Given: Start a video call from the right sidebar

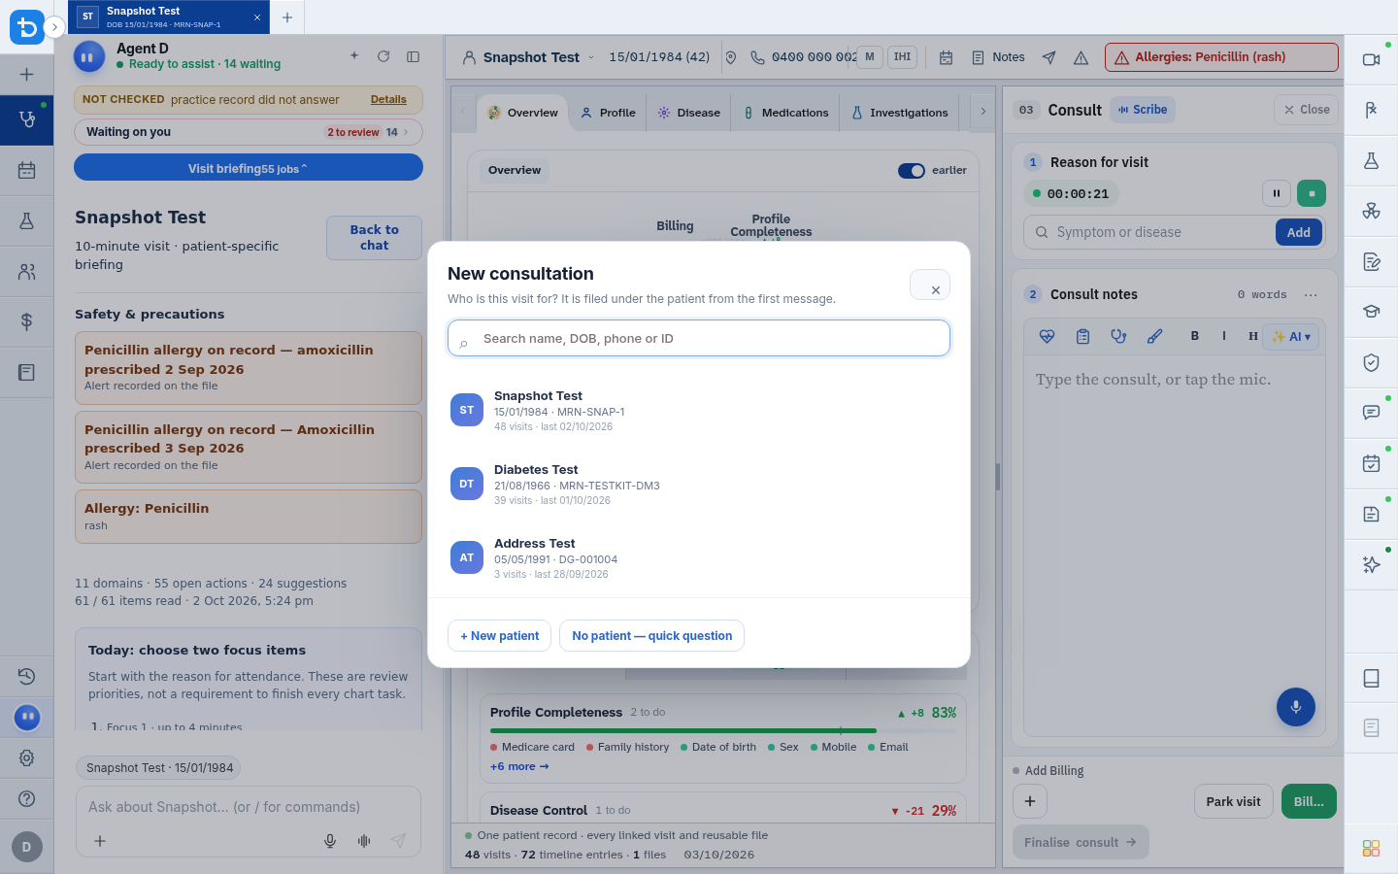Looking at the screenshot, I should 1371,59.
